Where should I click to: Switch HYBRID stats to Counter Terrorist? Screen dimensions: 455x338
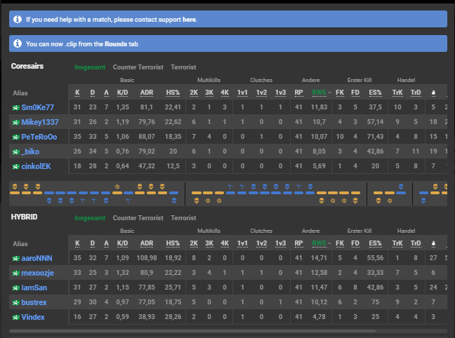(x=138, y=217)
